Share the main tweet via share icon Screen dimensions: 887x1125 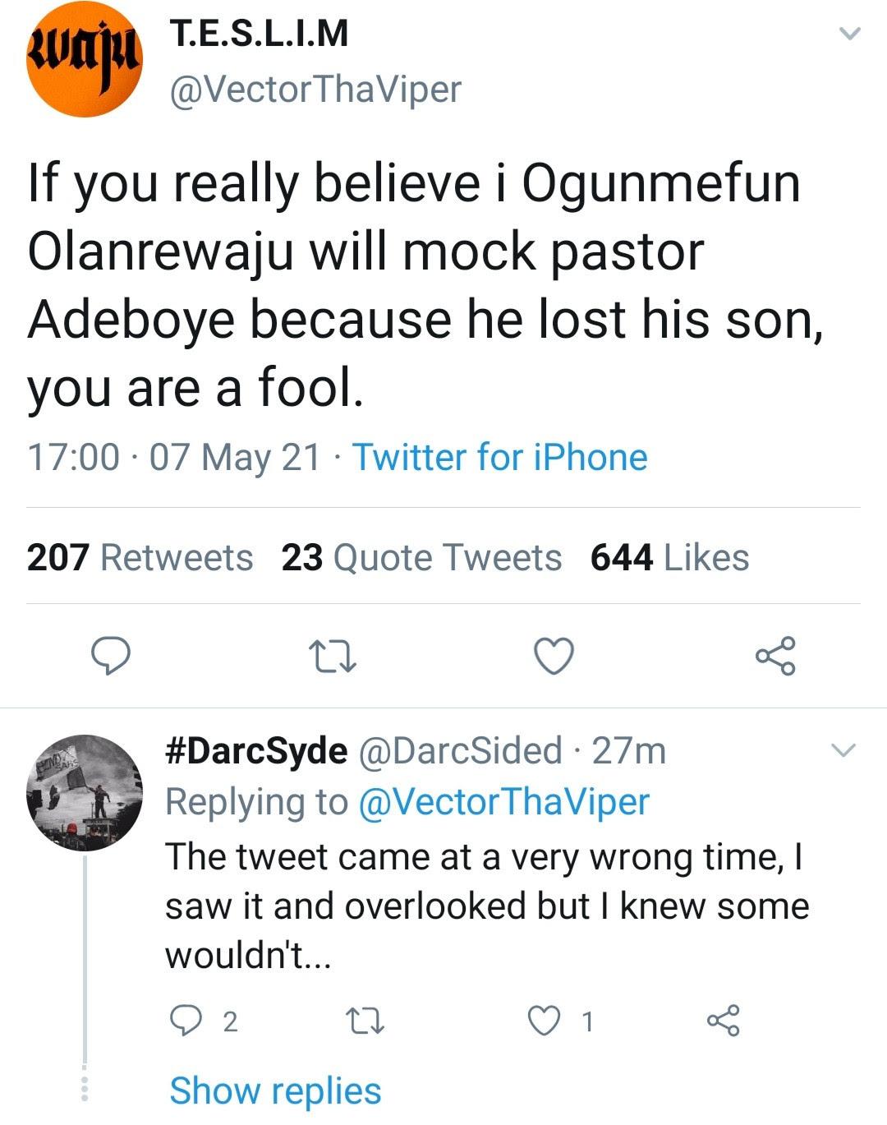click(x=774, y=656)
